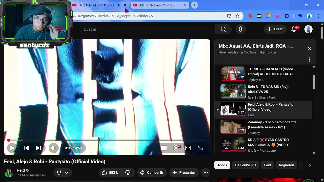Mute audio on the Feid tab

coord(119,5)
